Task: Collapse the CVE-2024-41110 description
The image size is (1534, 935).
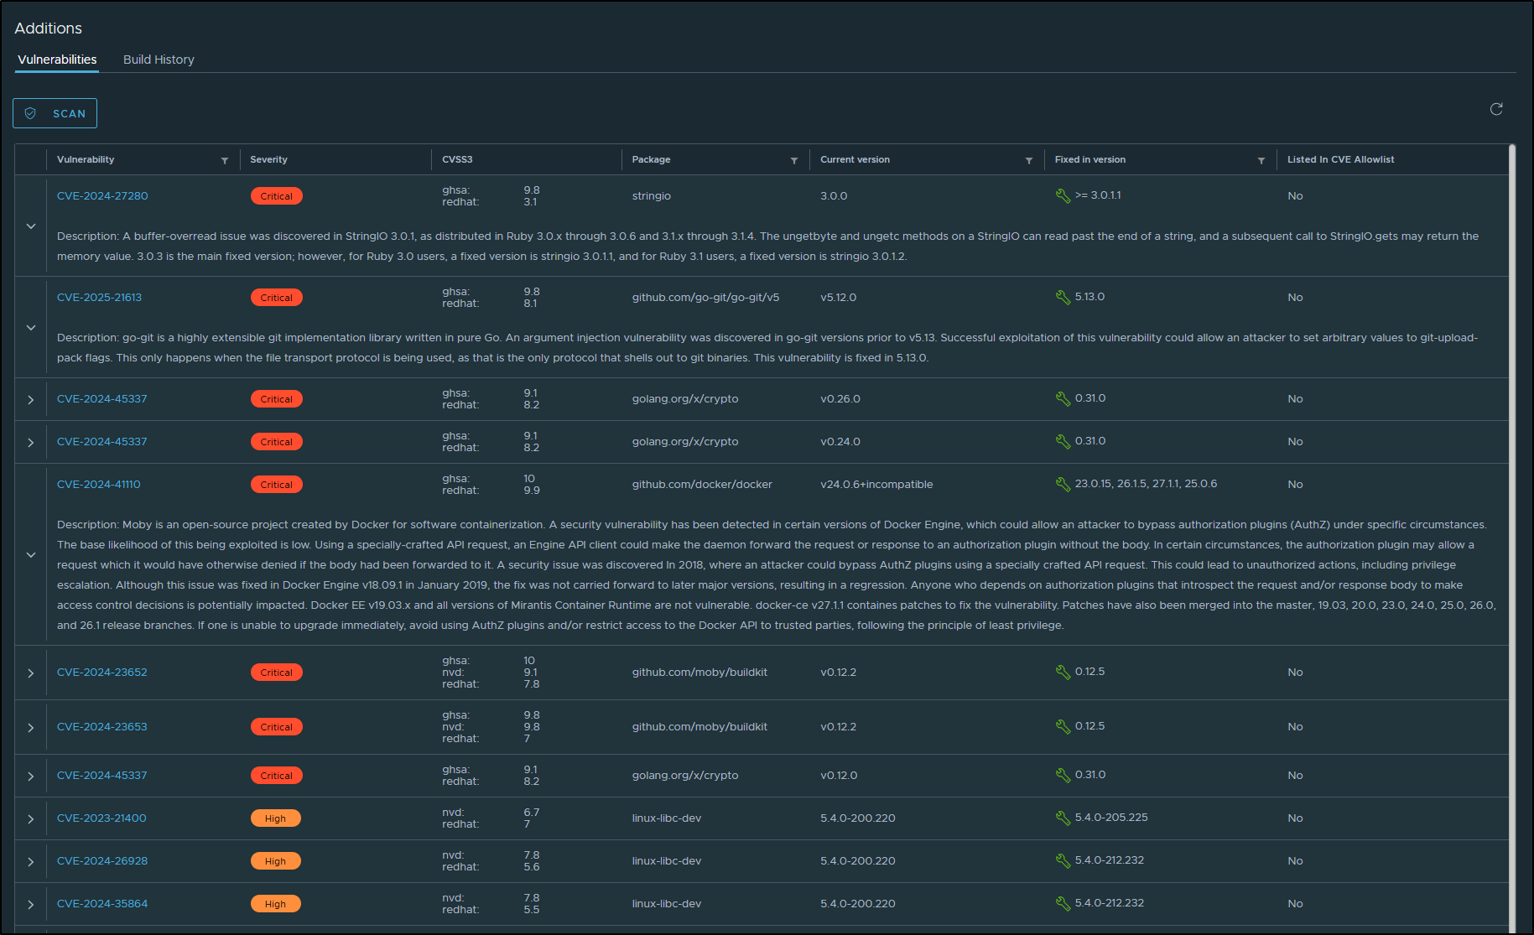Action: tap(31, 555)
